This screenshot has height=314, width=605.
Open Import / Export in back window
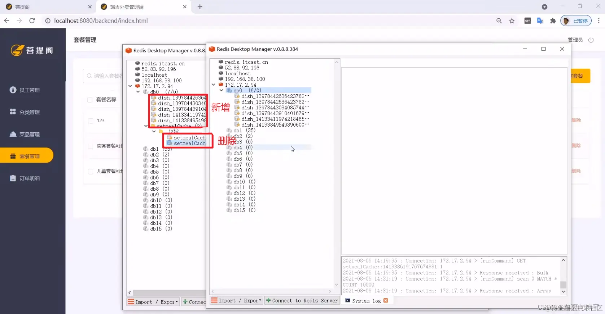(153, 302)
